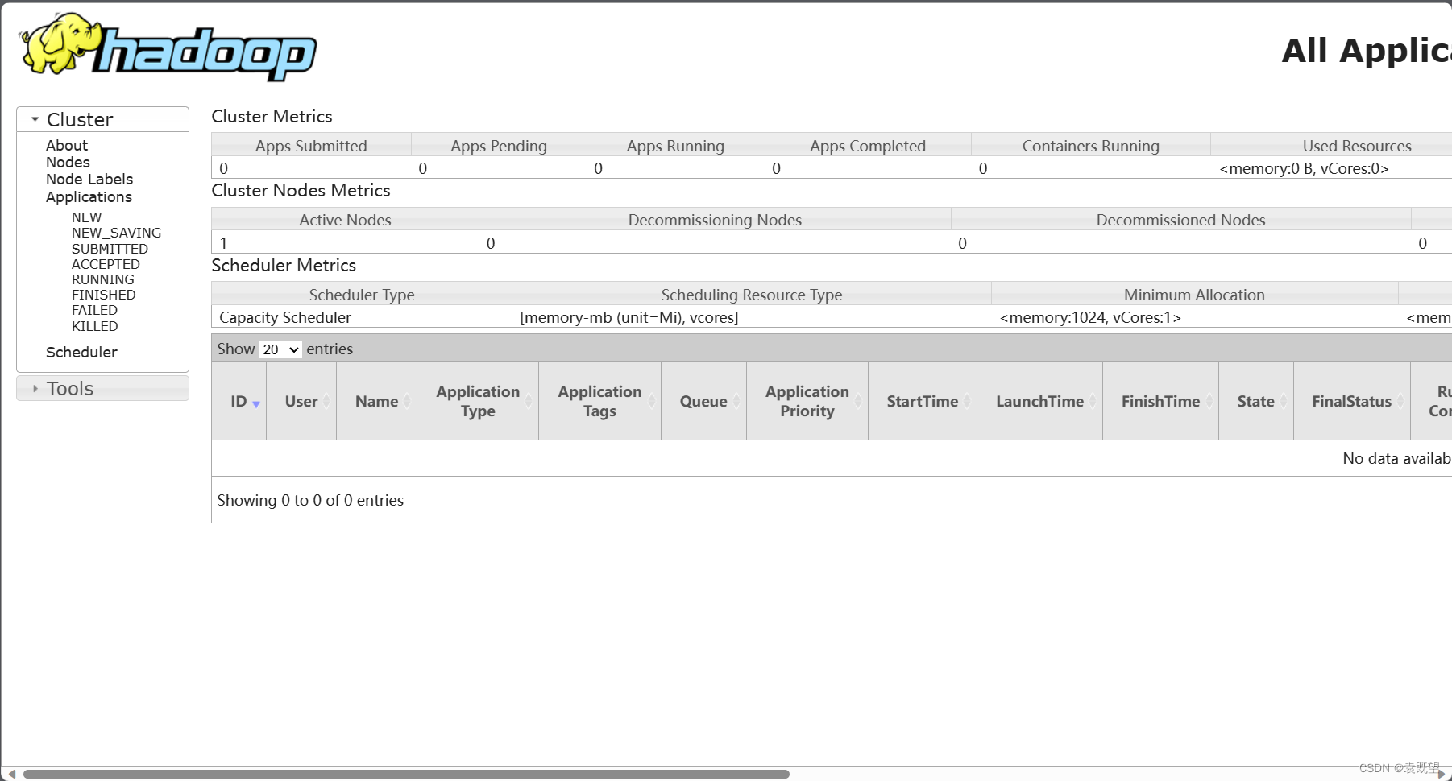Sort table by StartTime column

coord(923,401)
